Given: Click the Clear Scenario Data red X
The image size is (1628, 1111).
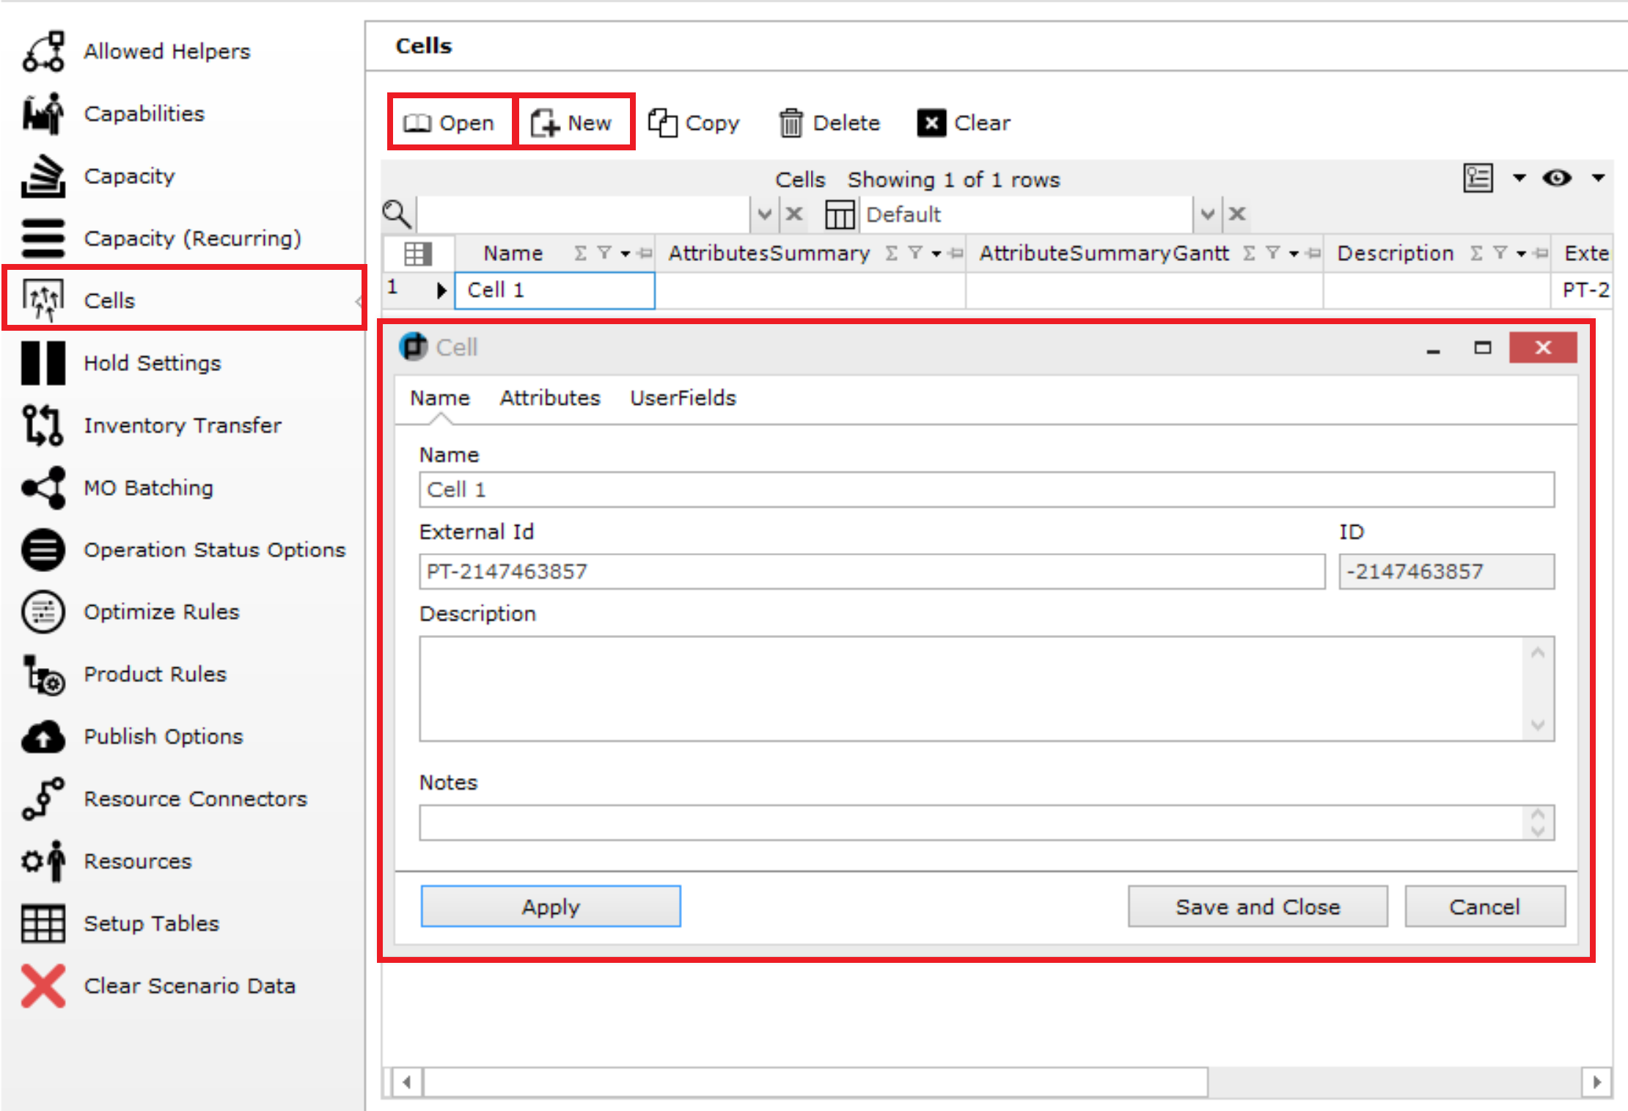Looking at the screenshot, I should [43, 986].
